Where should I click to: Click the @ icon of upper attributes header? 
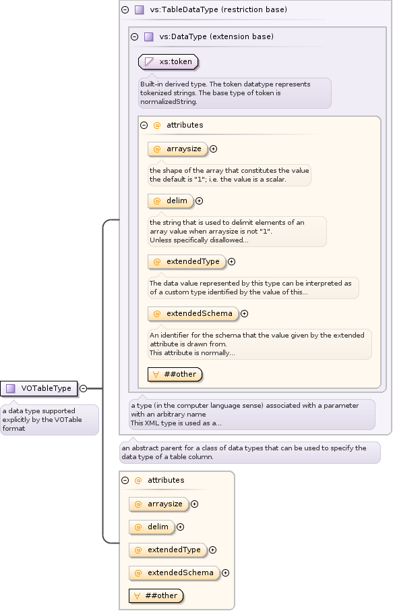tap(157, 125)
